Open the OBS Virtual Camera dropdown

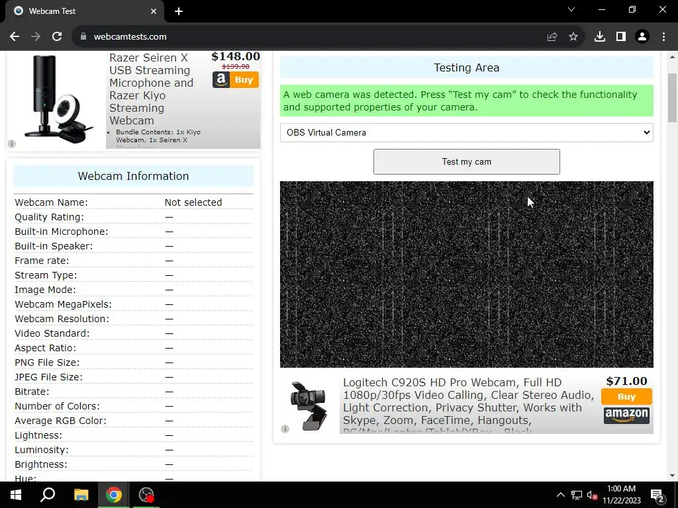pyautogui.click(x=467, y=132)
